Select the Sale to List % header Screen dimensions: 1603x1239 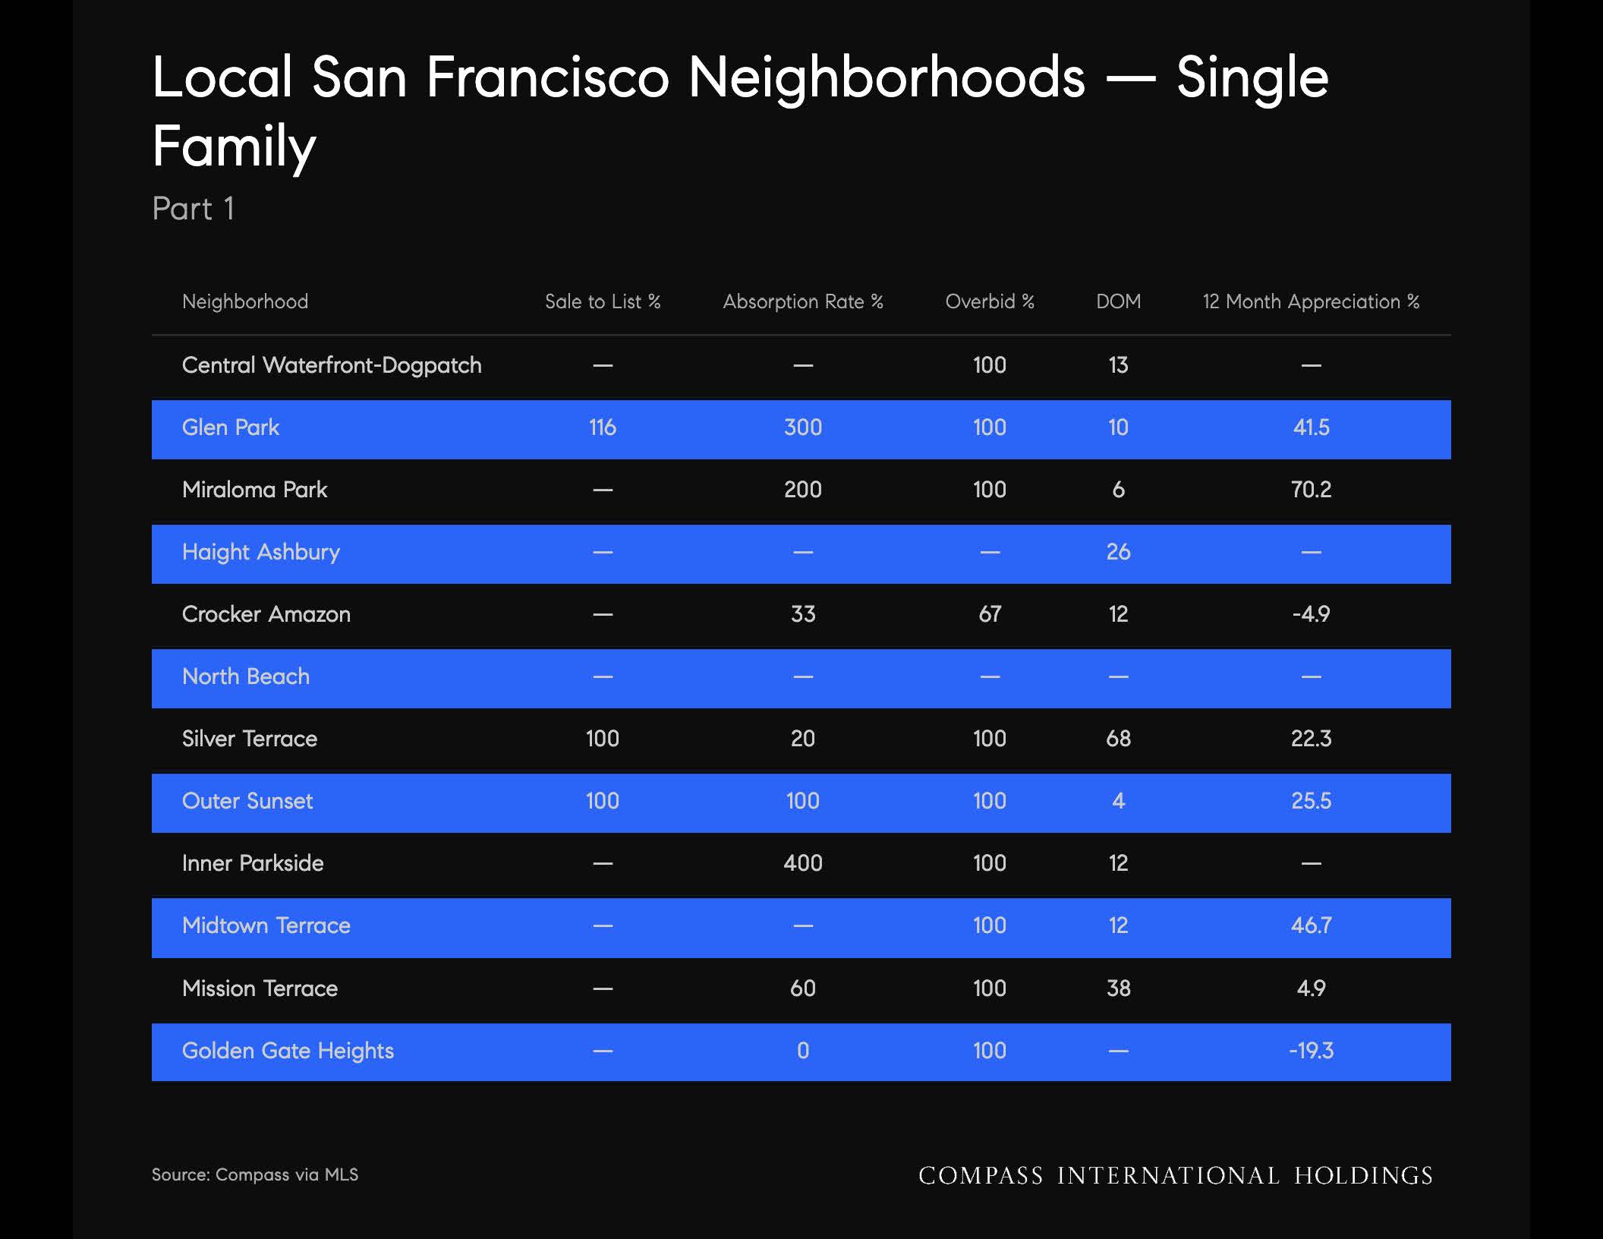tap(603, 301)
